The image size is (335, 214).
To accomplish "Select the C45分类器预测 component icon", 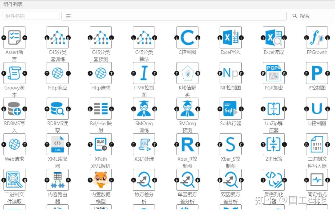I will click(x=101, y=38).
